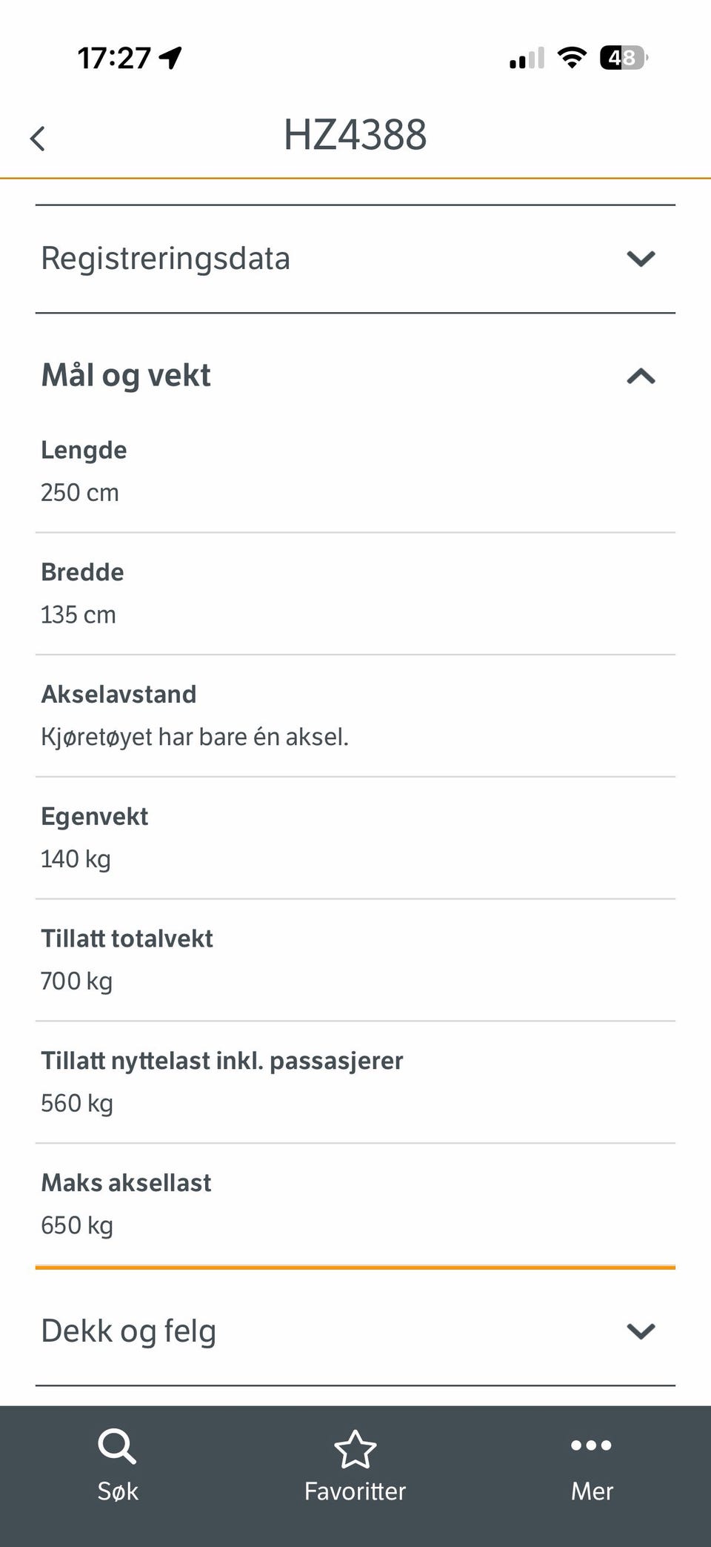Screen dimensions: 711x1547
Task: Tap the Registreringsdata heading
Action: point(165,259)
